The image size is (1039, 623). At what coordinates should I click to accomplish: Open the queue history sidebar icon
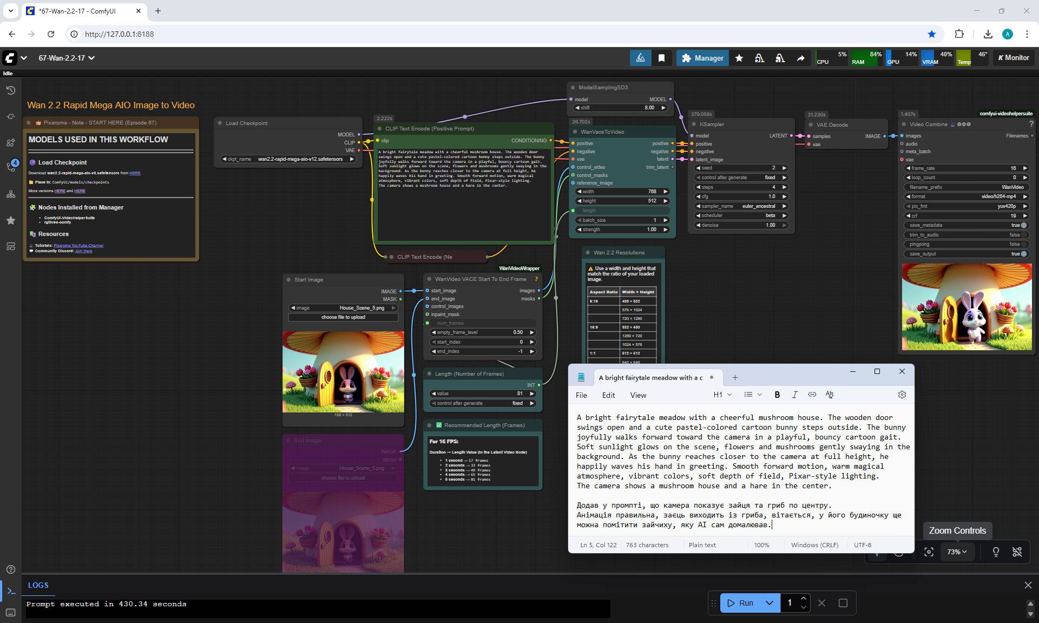pyautogui.click(x=10, y=90)
